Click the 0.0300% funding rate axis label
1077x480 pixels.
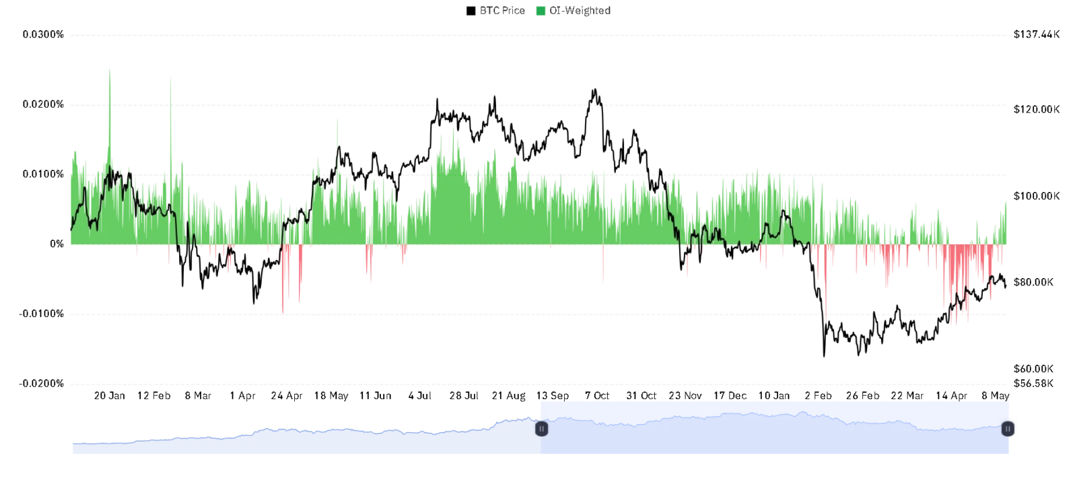coord(43,34)
